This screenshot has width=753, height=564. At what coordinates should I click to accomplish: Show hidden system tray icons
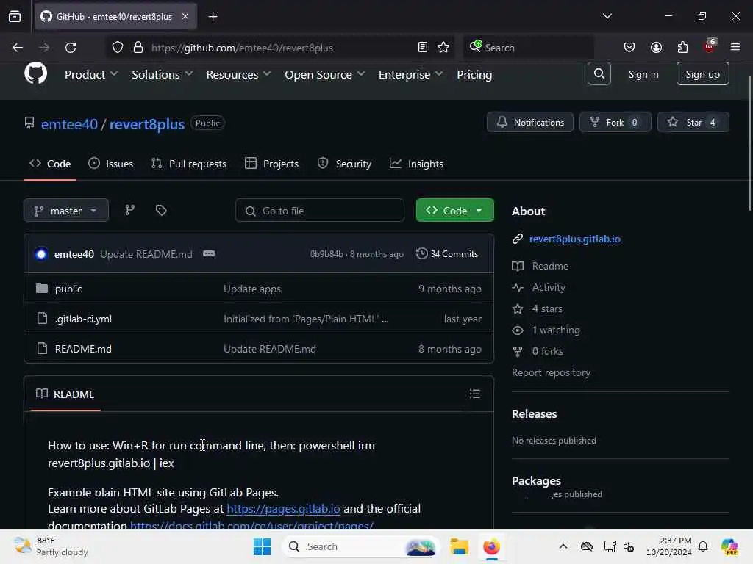[x=563, y=546]
